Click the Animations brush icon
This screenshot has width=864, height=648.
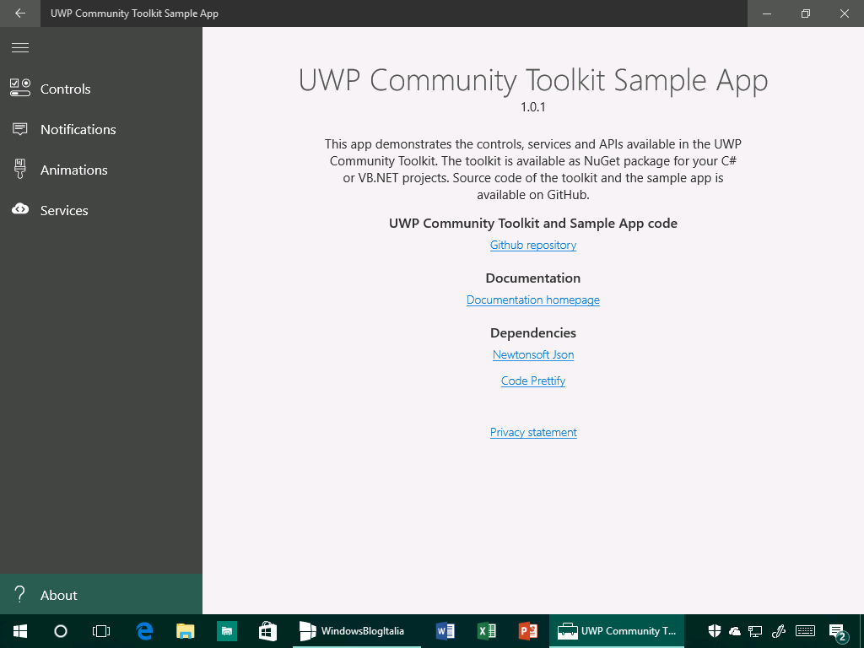tap(20, 169)
